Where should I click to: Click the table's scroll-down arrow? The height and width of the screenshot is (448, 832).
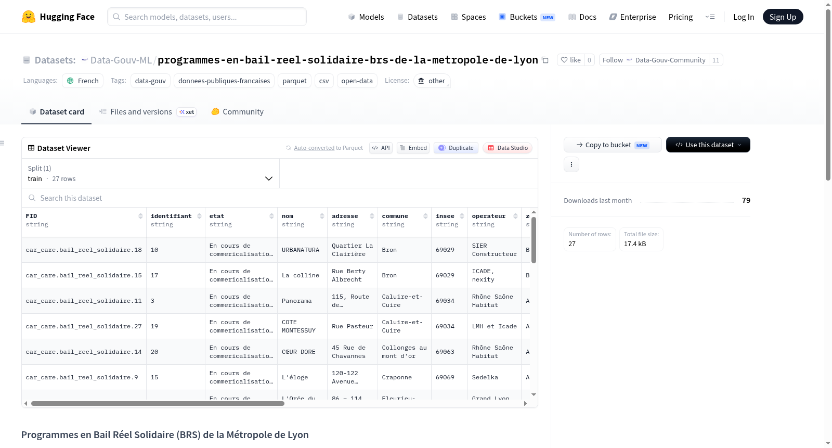[x=534, y=395]
